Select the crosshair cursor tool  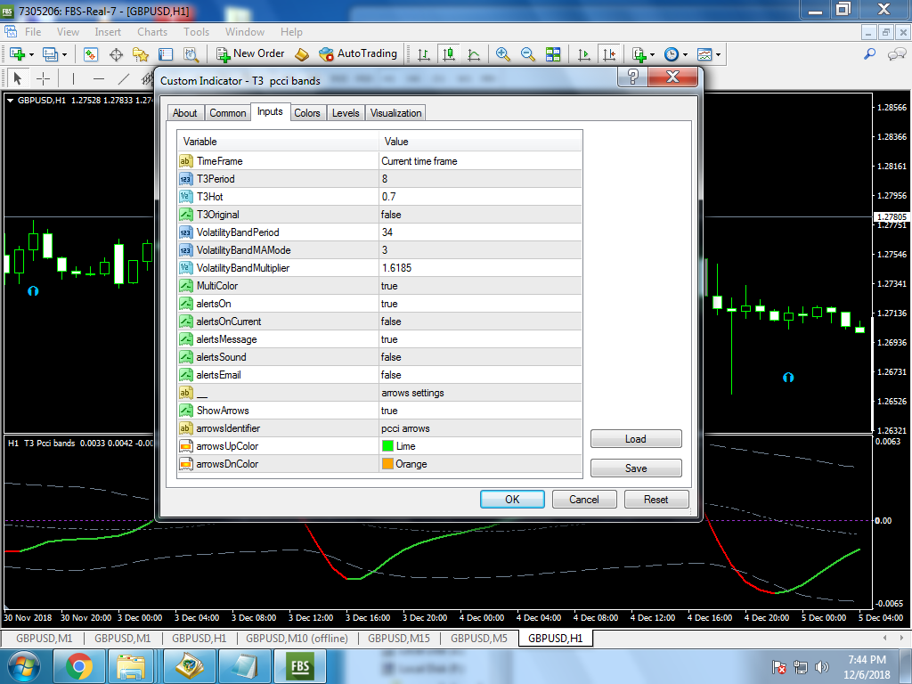[x=42, y=78]
